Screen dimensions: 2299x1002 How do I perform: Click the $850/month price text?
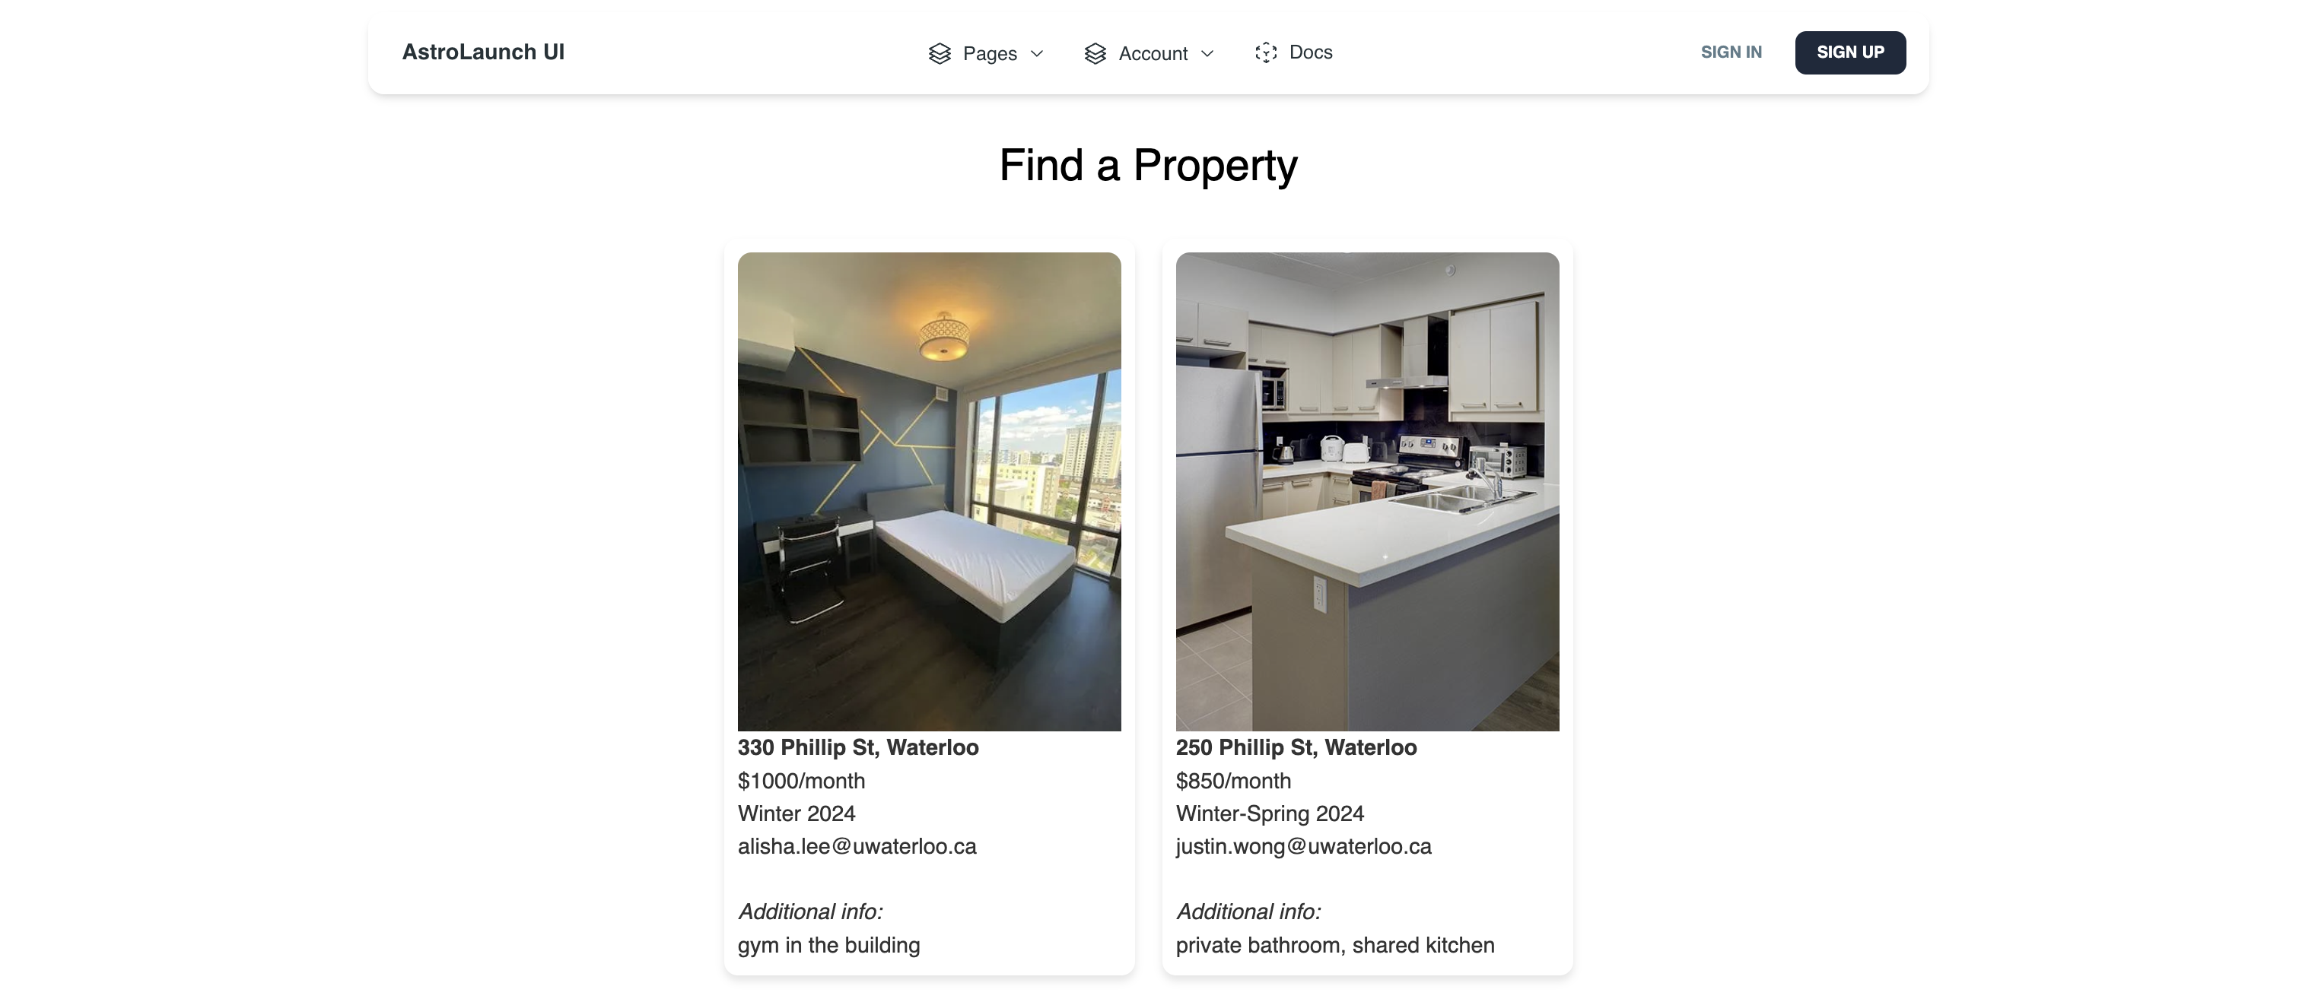[x=1233, y=781]
